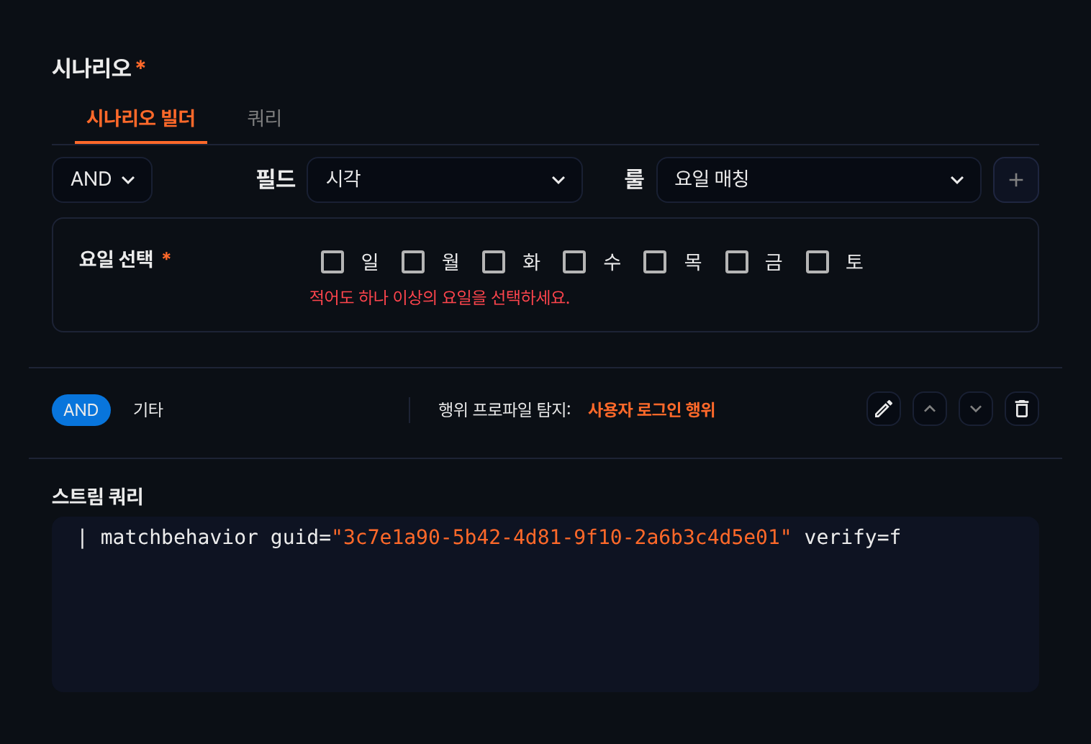Open the 필드 dropdown showing 시각
Viewport: 1091px width, 744px height.
point(445,180)
